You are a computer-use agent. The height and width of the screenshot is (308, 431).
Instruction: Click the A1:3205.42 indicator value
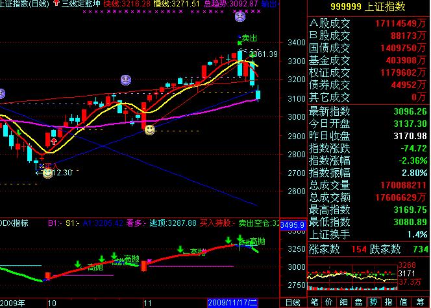click(x=103, y=223)
